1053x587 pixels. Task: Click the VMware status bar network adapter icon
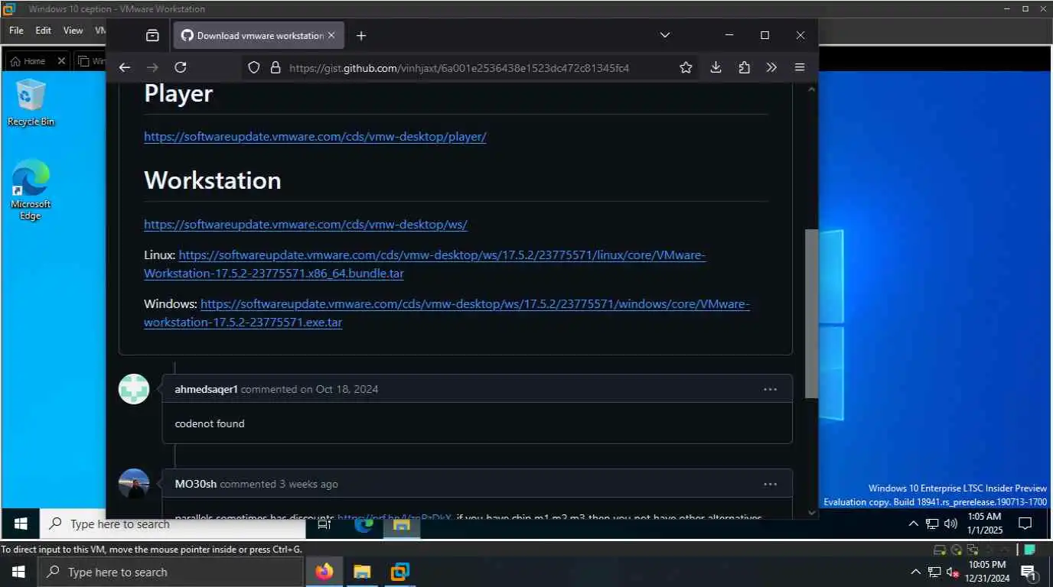click(972, 550)
